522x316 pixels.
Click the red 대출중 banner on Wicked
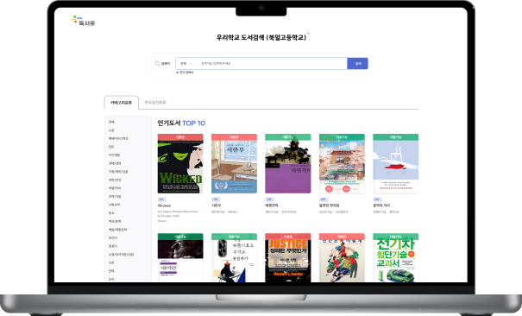click(x=180, y=137)
